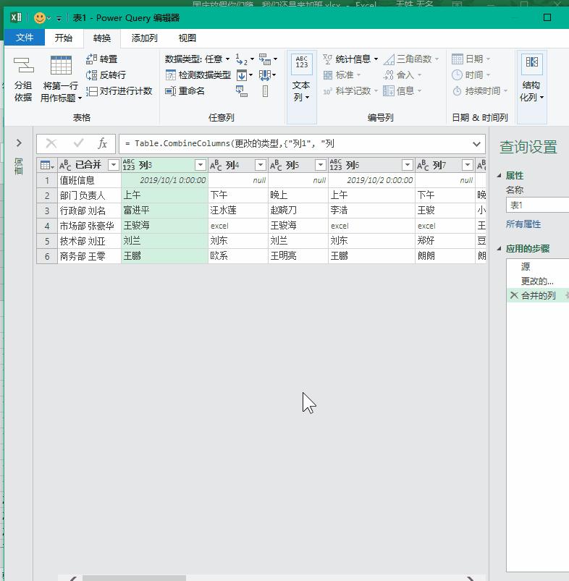The width and height of the screenshot is (569, 581).
Task: Open the File (文件) tab
Action: coord(25,38)
